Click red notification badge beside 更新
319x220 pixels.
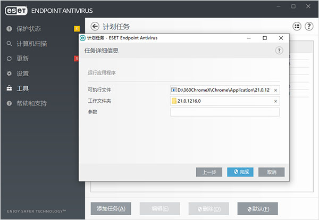(76, 59)
